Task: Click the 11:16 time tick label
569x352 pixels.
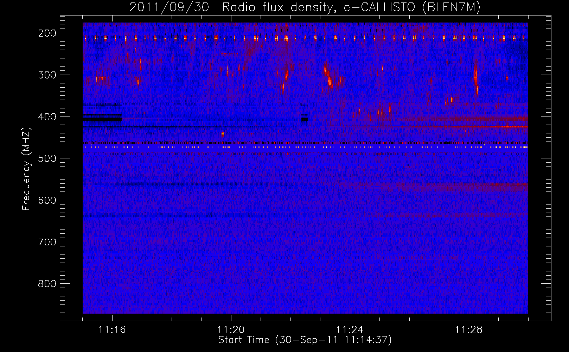Action: (x=112, y=330)
